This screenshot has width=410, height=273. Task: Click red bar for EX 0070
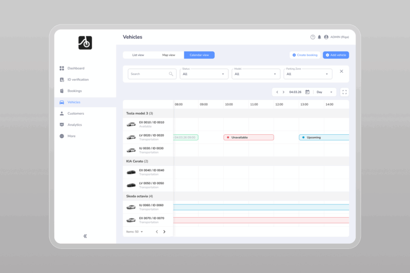(x=261, y=220)
